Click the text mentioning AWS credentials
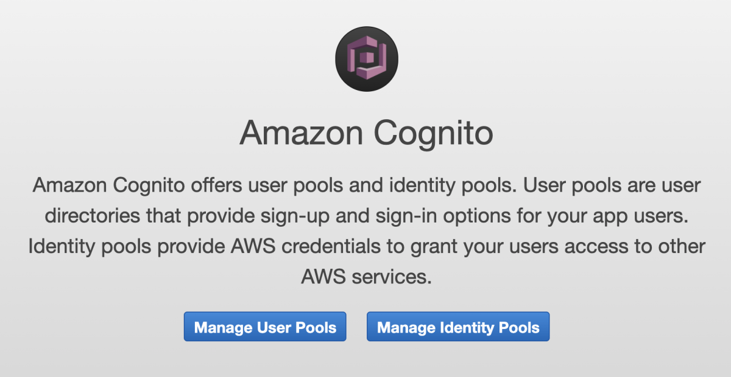731x377 pixels. pos(365,246)
